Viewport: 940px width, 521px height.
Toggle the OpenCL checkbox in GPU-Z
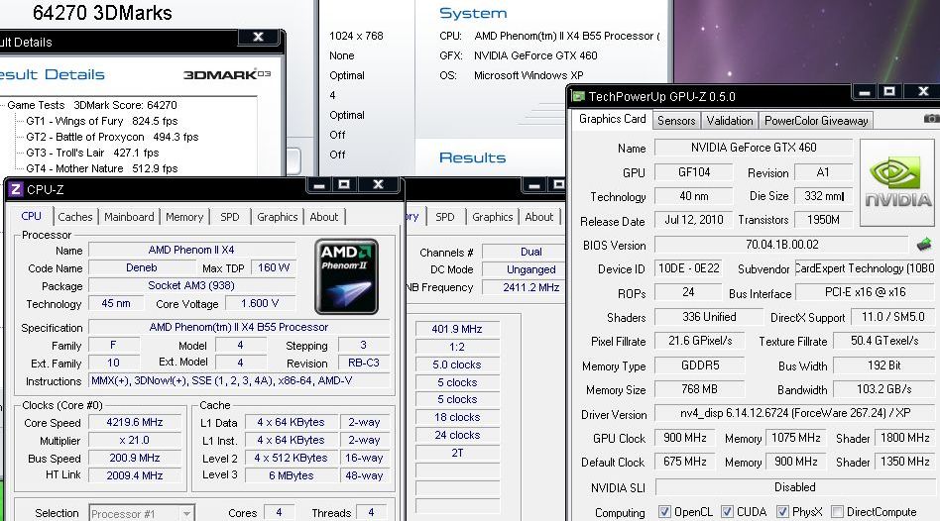[664, 511]
